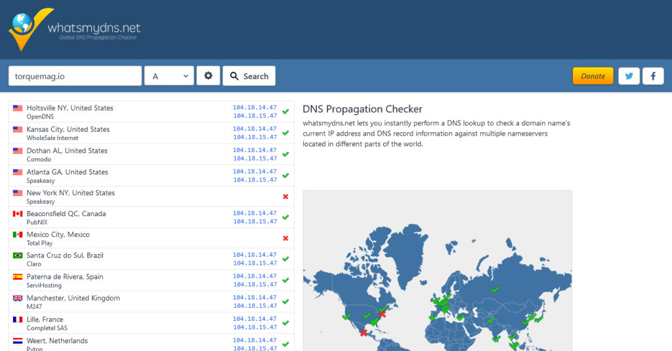The width and height of the screenshot is (672, 351).
Task: Click the PubNIX provider label
Action: [x=37, y=222]
